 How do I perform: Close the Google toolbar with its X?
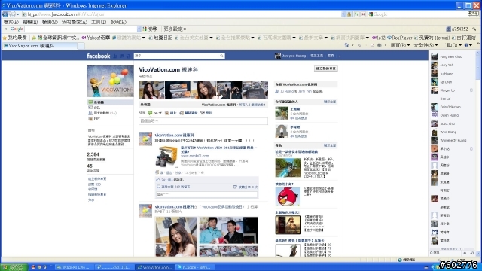point(5,29)
